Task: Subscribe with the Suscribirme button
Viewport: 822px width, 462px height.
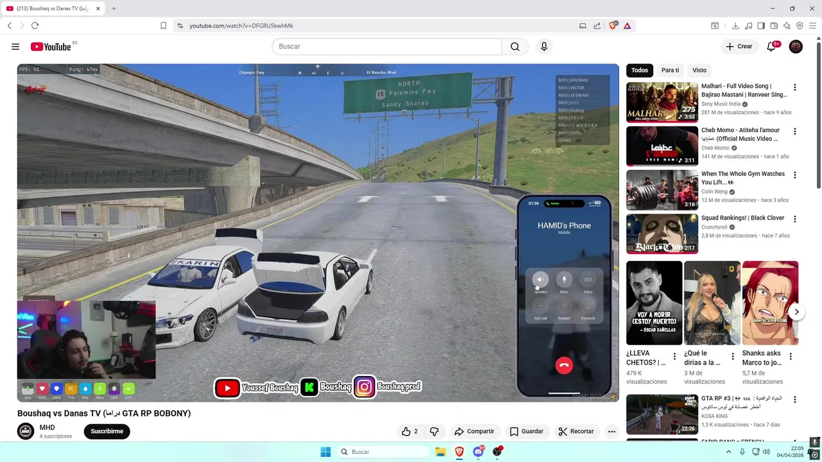Action: tap(107, 431)
